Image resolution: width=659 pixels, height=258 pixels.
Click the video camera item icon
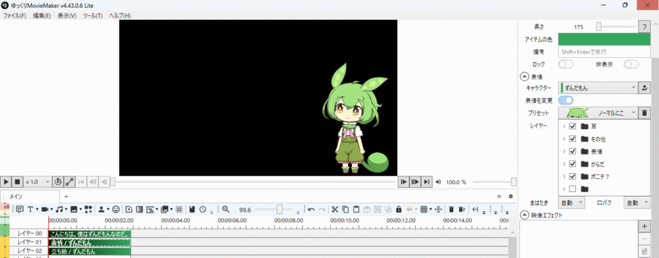(x=44, y=209)
